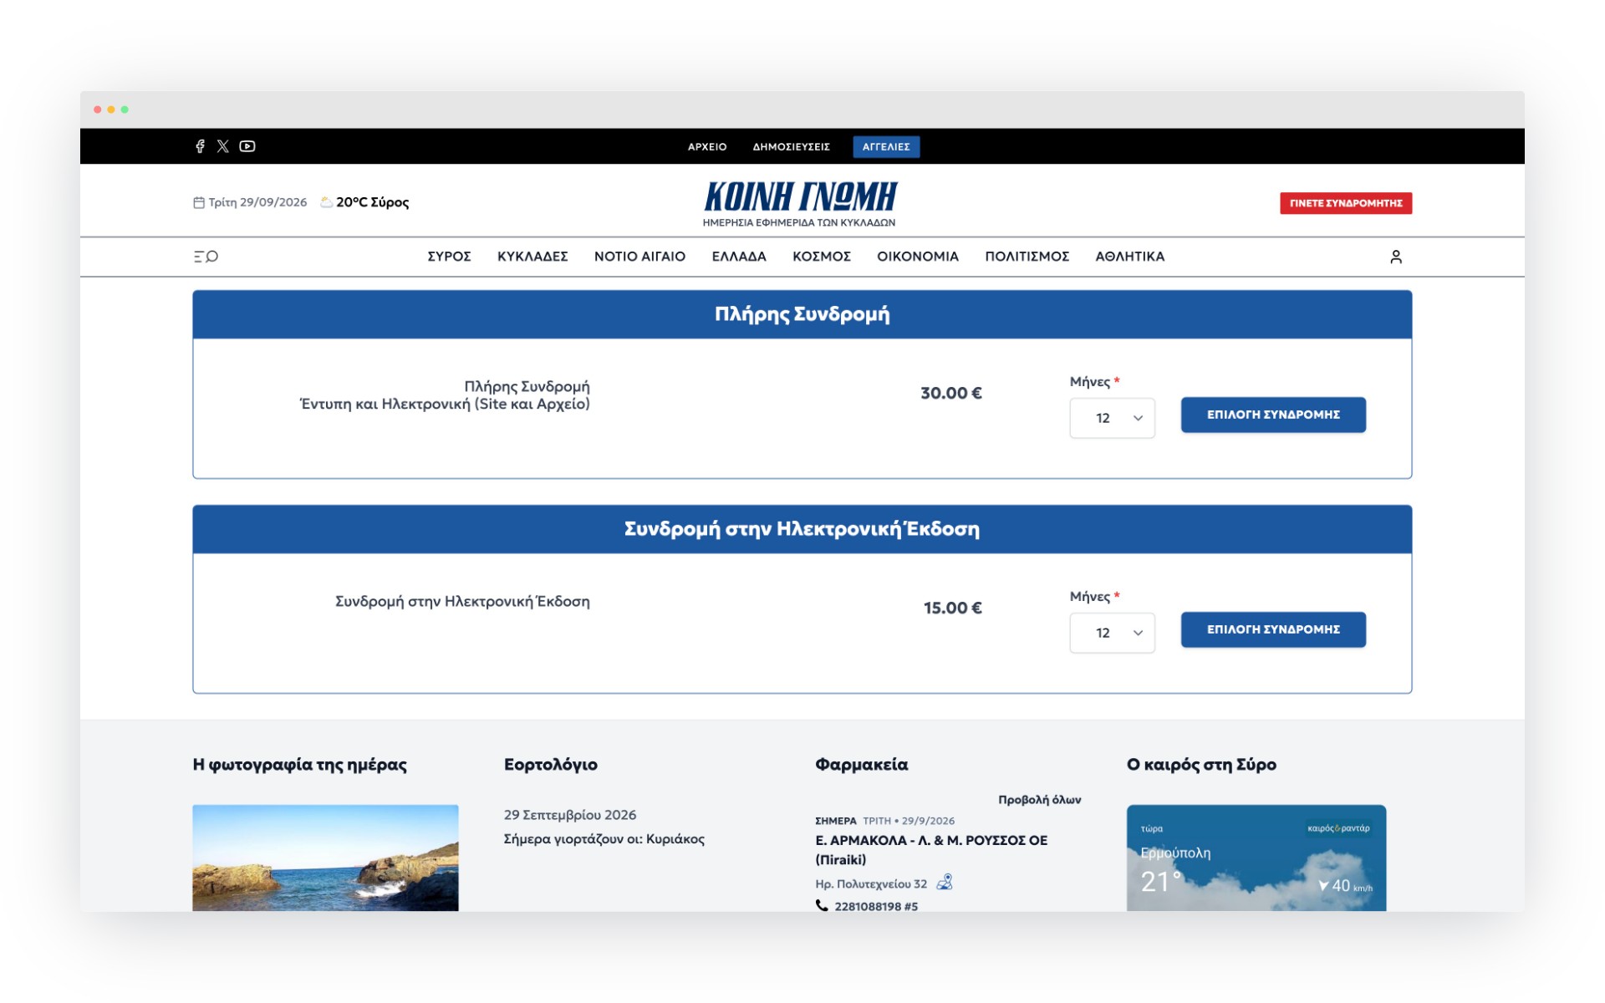Open the ΑΡΧΕΙΟ top bar link
This screenshot has width=1605, height=1003.
(x=707, y=146)
